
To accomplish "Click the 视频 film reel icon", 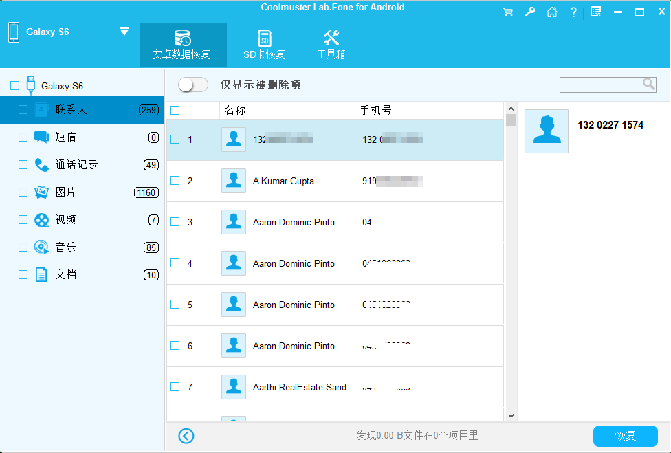I will tap(41, 220).
